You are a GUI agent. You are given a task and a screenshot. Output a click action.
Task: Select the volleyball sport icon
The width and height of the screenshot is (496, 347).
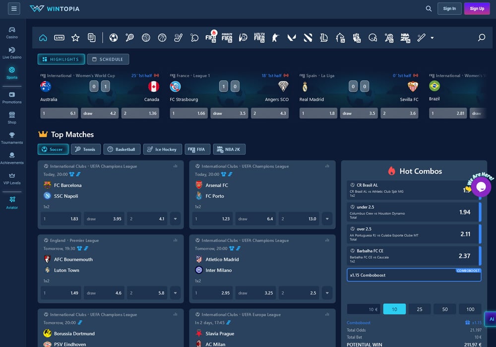(x=146, y=38)
